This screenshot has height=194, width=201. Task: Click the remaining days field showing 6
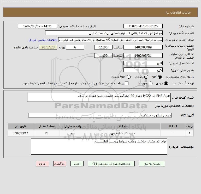coord(75,47)
